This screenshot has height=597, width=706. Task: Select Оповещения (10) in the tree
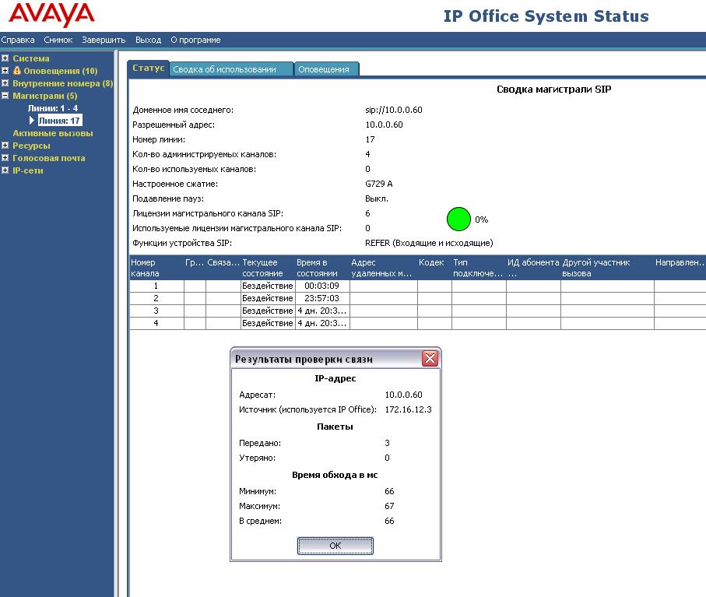(61, 71)
